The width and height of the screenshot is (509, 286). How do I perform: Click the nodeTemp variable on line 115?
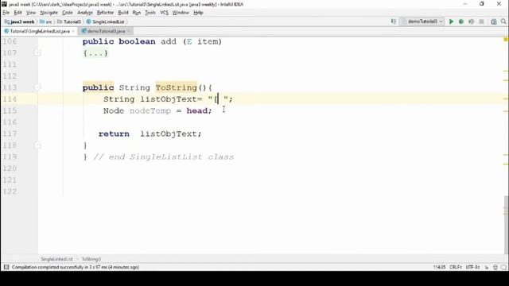tap(150, 111)
